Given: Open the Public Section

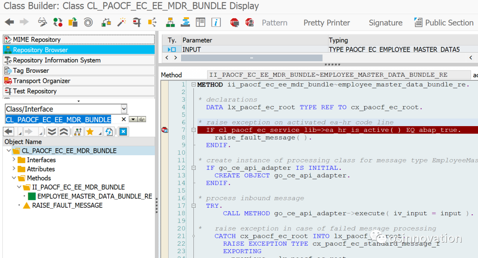Looking at the screenshot, I should pos(444,23).
